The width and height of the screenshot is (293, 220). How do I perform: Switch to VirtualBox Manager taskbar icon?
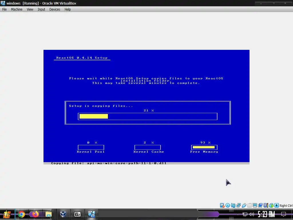pos(63,214)
